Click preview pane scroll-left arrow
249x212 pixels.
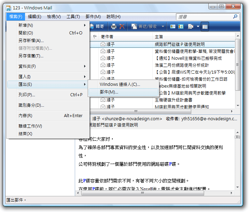[x=78, y=193]
